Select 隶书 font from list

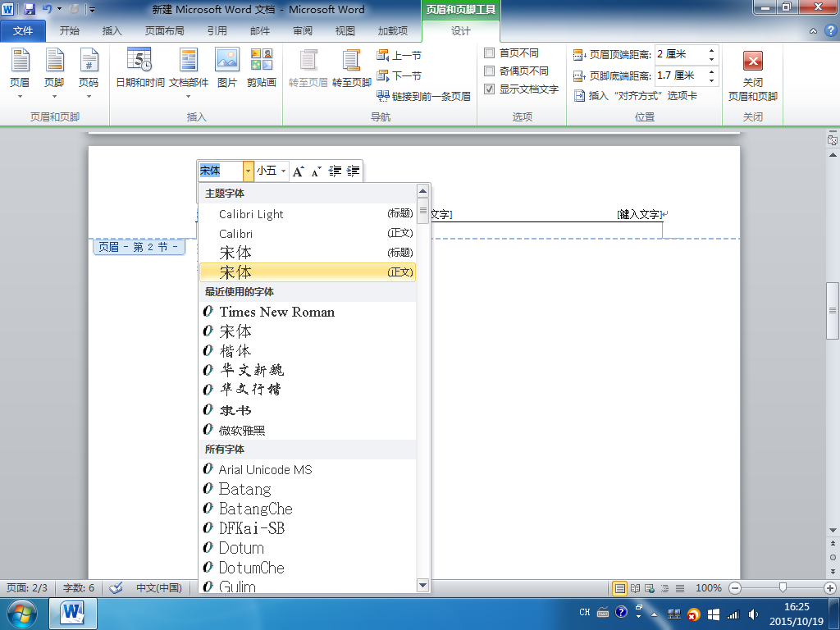[308, 410]
